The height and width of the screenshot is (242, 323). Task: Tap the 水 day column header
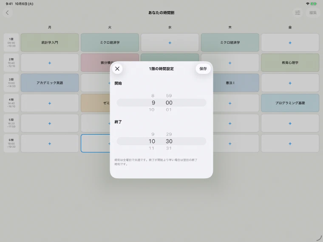tap(170, 27)
